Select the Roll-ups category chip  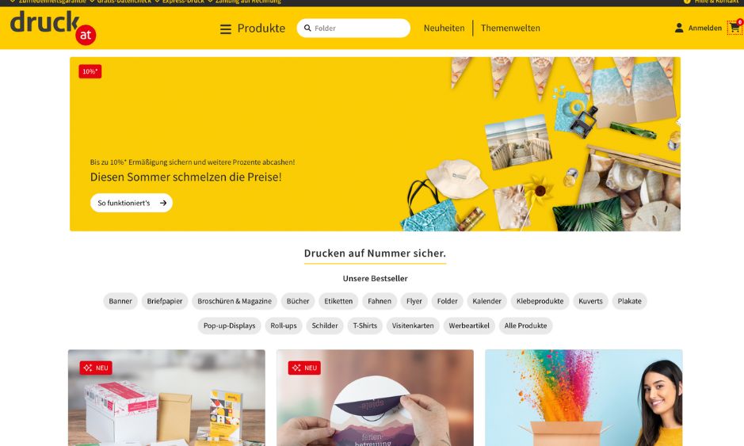click(284, 326)
